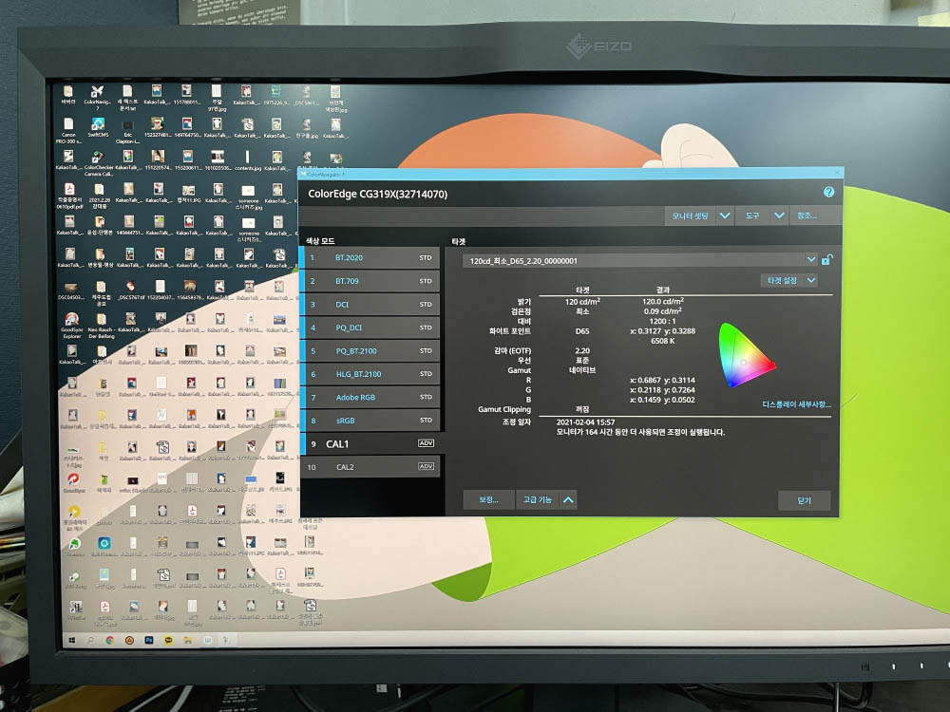Screen dimensions: 950x712
Task: Open File Explorer from the taskbar
Action: tap(188, 640)
